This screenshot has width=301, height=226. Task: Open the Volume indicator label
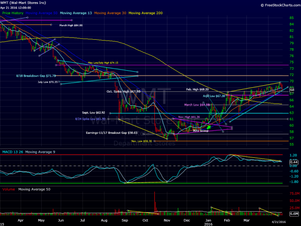pos(9,189)
